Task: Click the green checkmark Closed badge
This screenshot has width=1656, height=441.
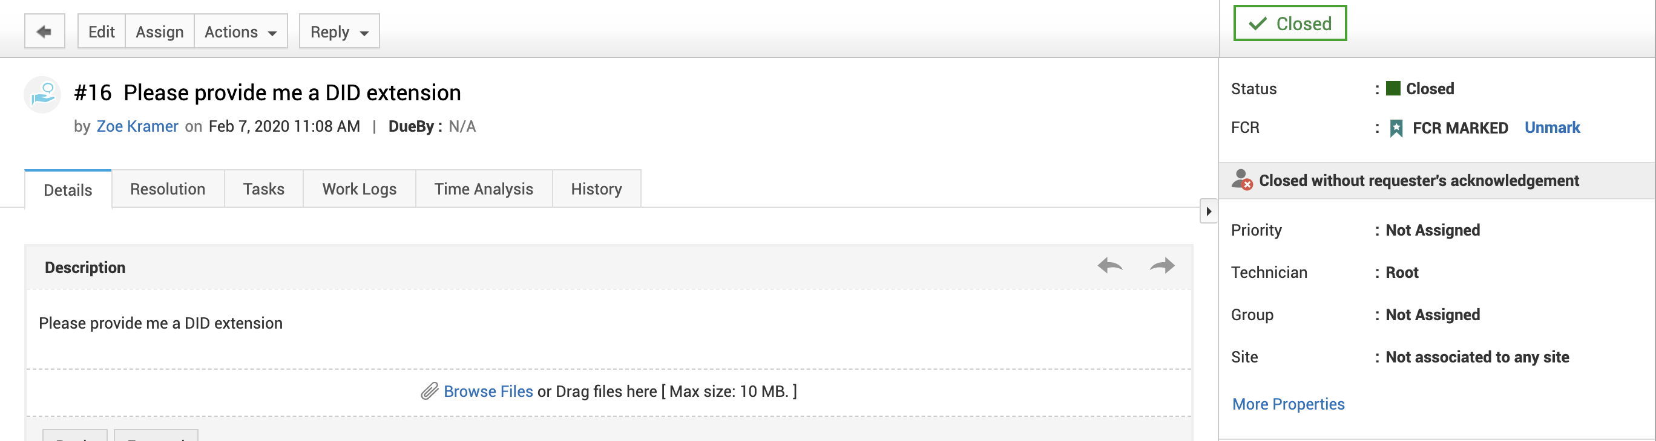Action: [1290, 24]
